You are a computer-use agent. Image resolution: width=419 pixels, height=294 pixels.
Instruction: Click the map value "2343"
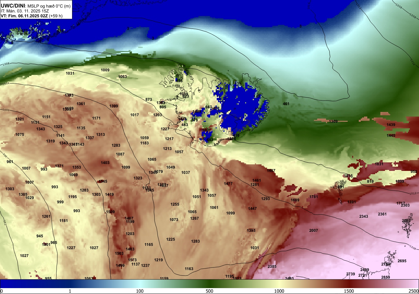(x=364, y=216)
